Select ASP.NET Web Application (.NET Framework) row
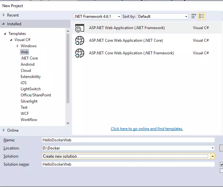The width and height of the screenshot is (223, 187). pyautogui.click(x=147, y=28)
